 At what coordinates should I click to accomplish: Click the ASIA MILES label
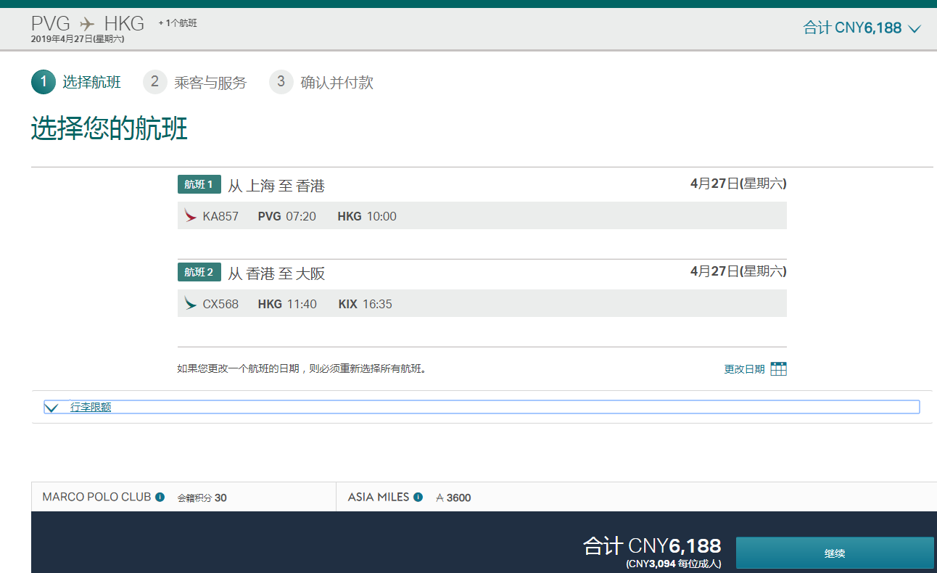[379, 497]
